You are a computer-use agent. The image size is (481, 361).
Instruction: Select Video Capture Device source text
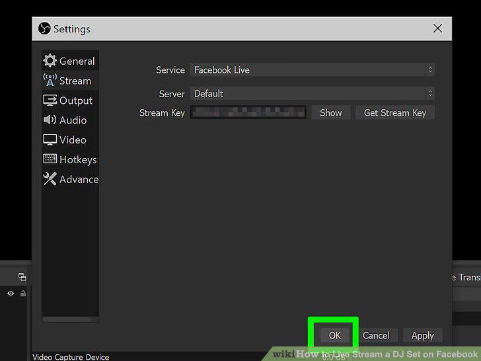click(71, 357)
